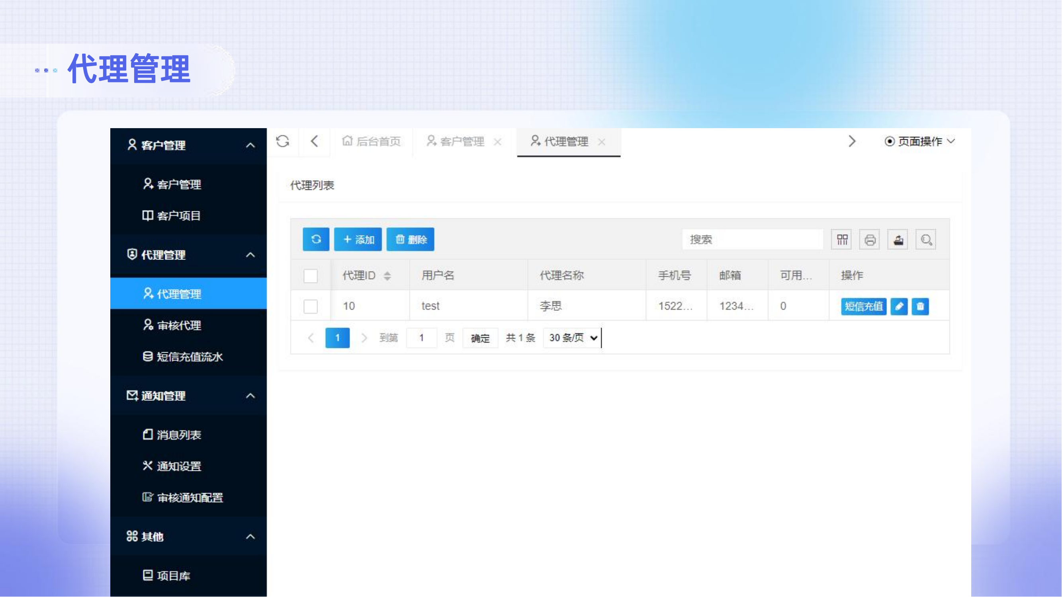Open 审核代理 in the sidebar
The width and height of the screenshot is (1062, 597).
[x=188, y=325]
